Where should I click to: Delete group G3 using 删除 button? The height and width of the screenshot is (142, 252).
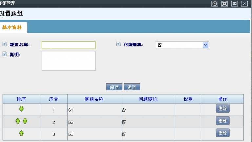click(x=222, y=133)
